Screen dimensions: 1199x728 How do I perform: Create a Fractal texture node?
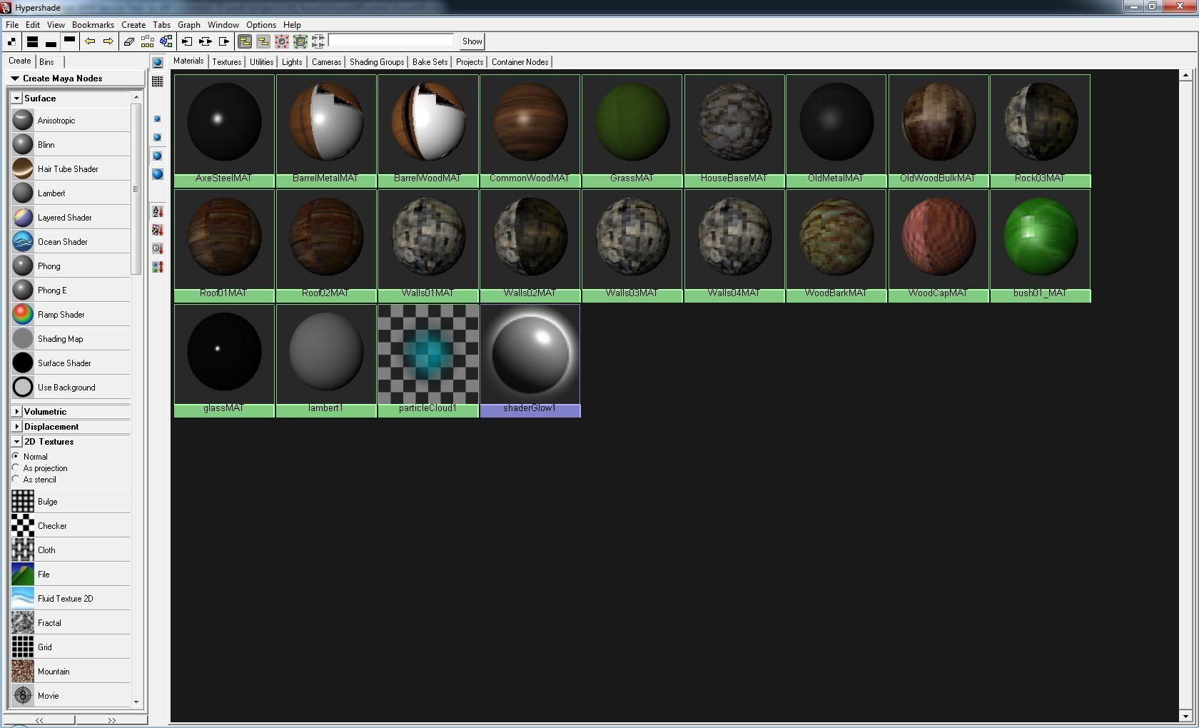coord(71,623)
